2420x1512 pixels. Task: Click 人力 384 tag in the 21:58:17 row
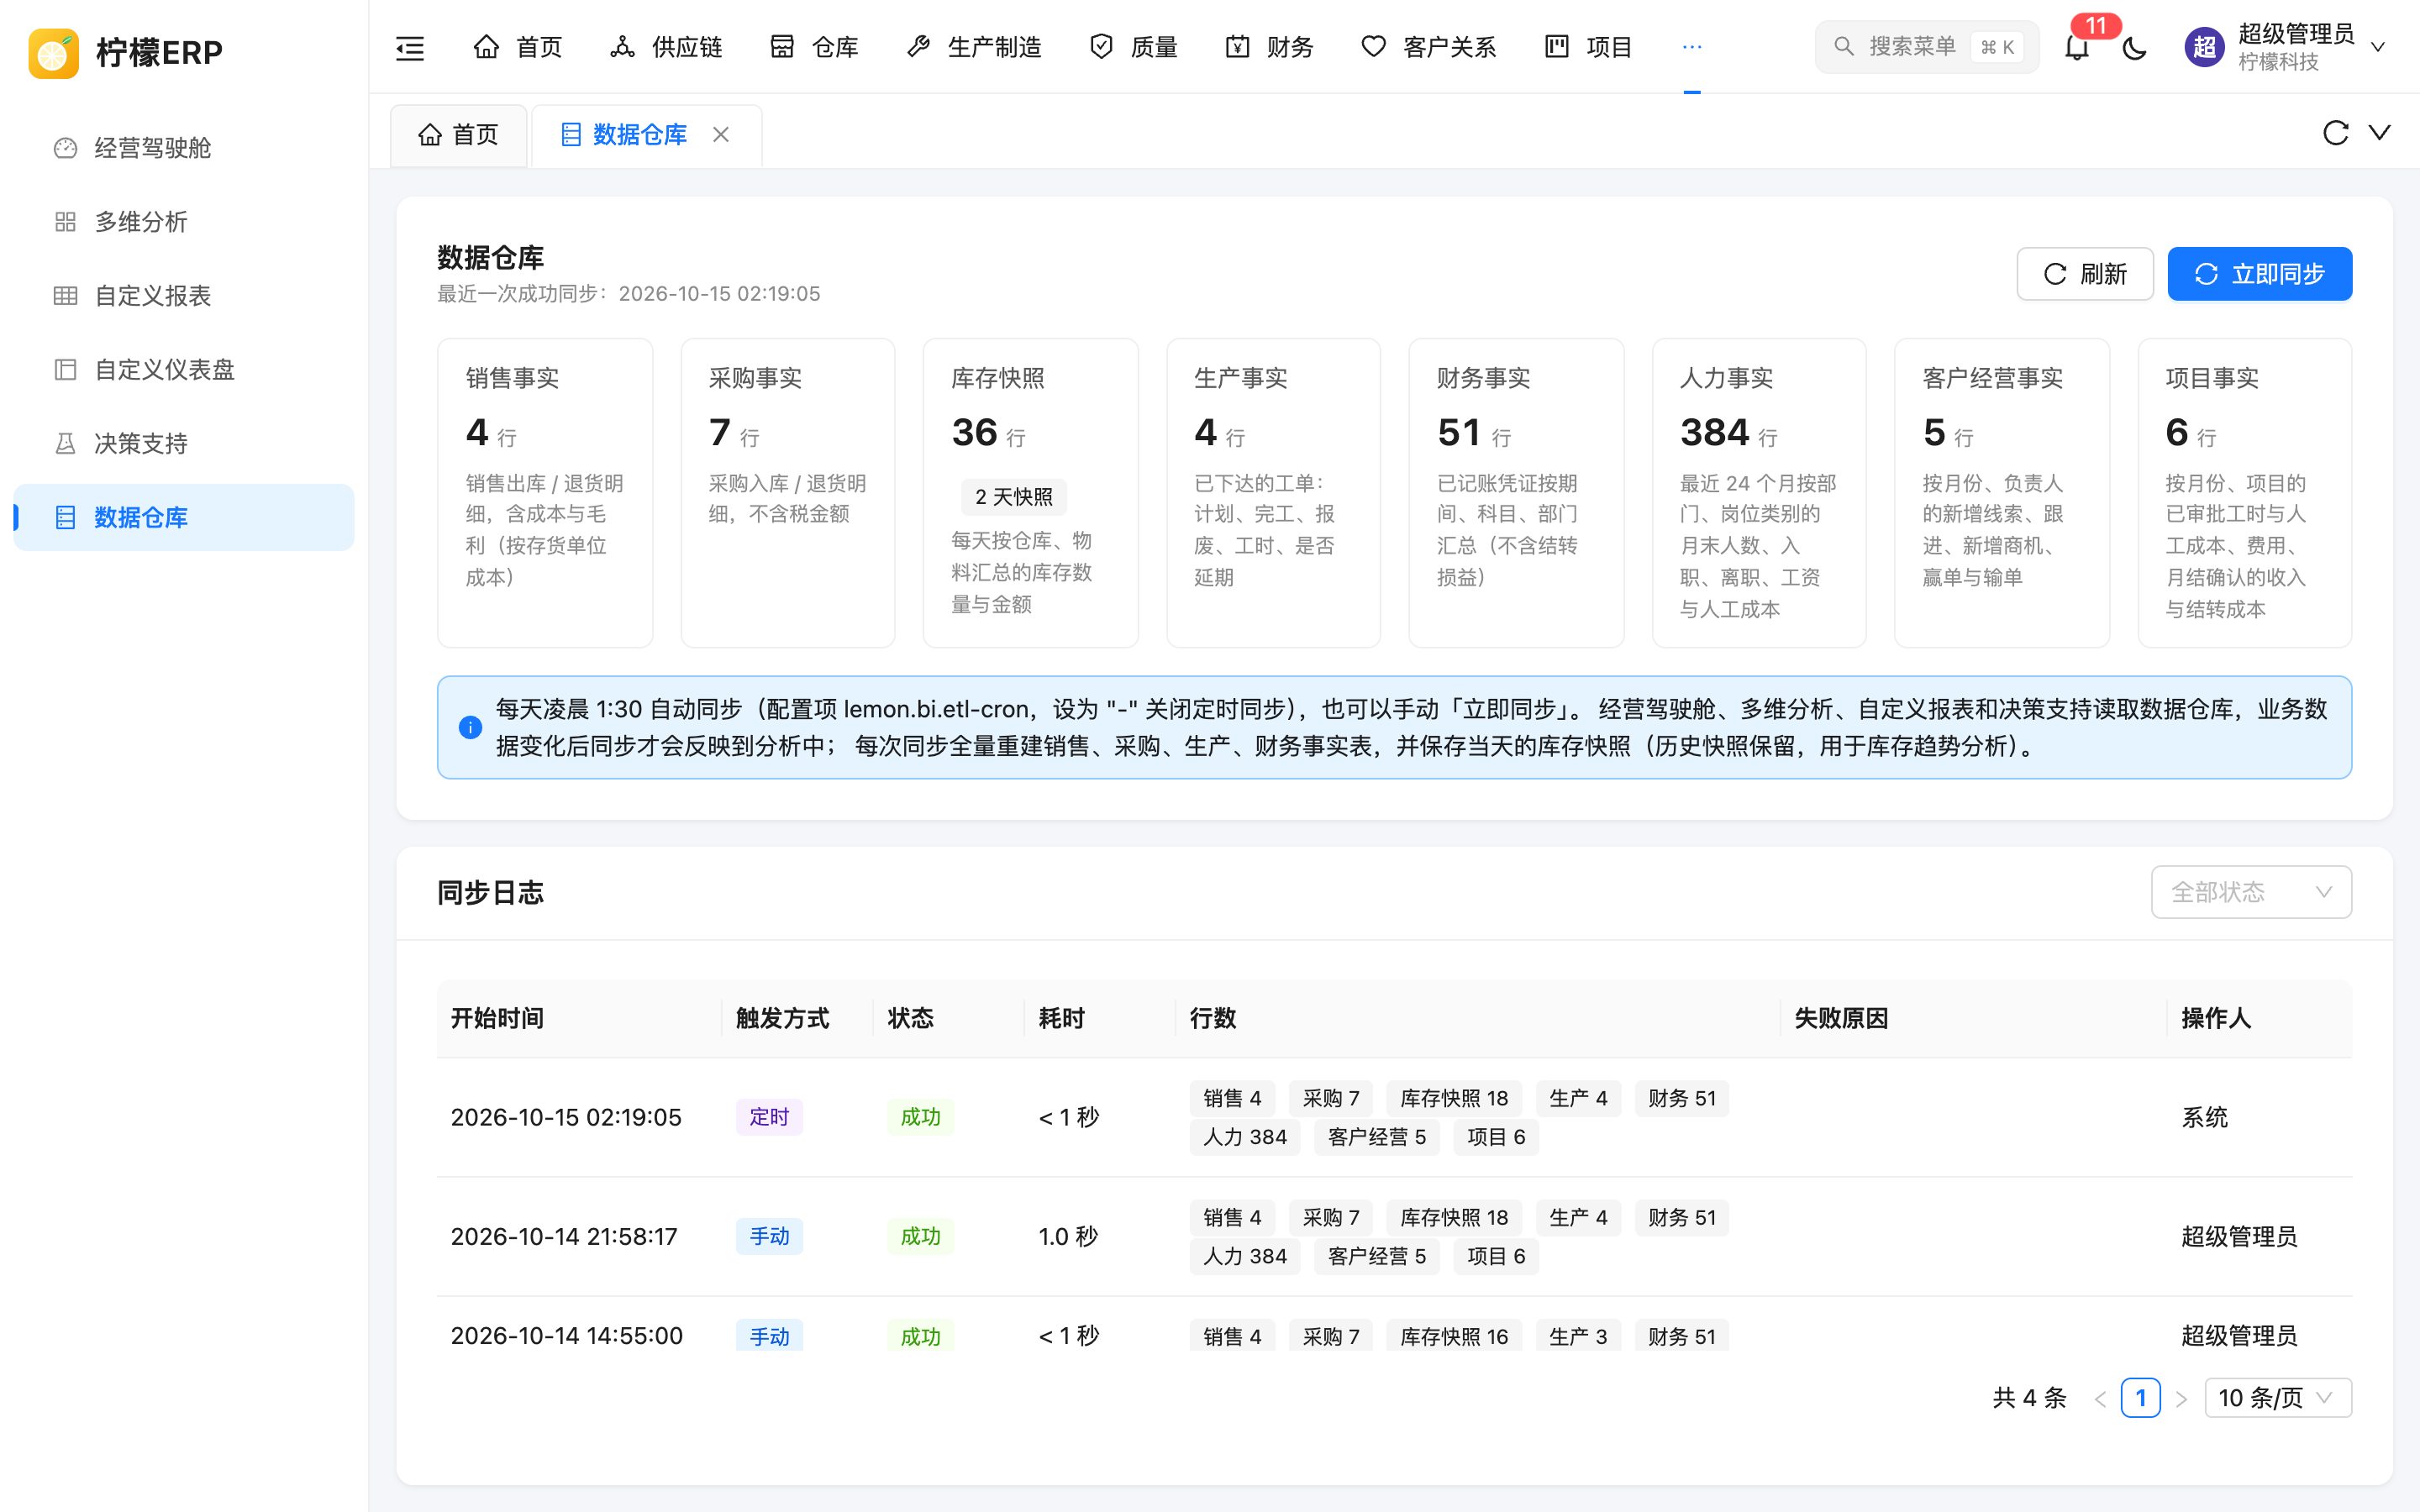pos(1245,1257)
